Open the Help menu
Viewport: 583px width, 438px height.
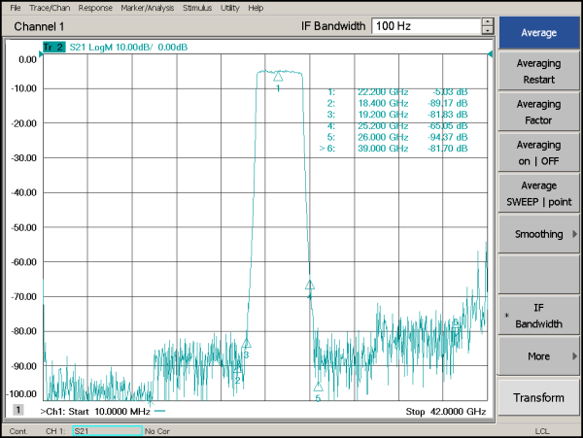[256, 8]
